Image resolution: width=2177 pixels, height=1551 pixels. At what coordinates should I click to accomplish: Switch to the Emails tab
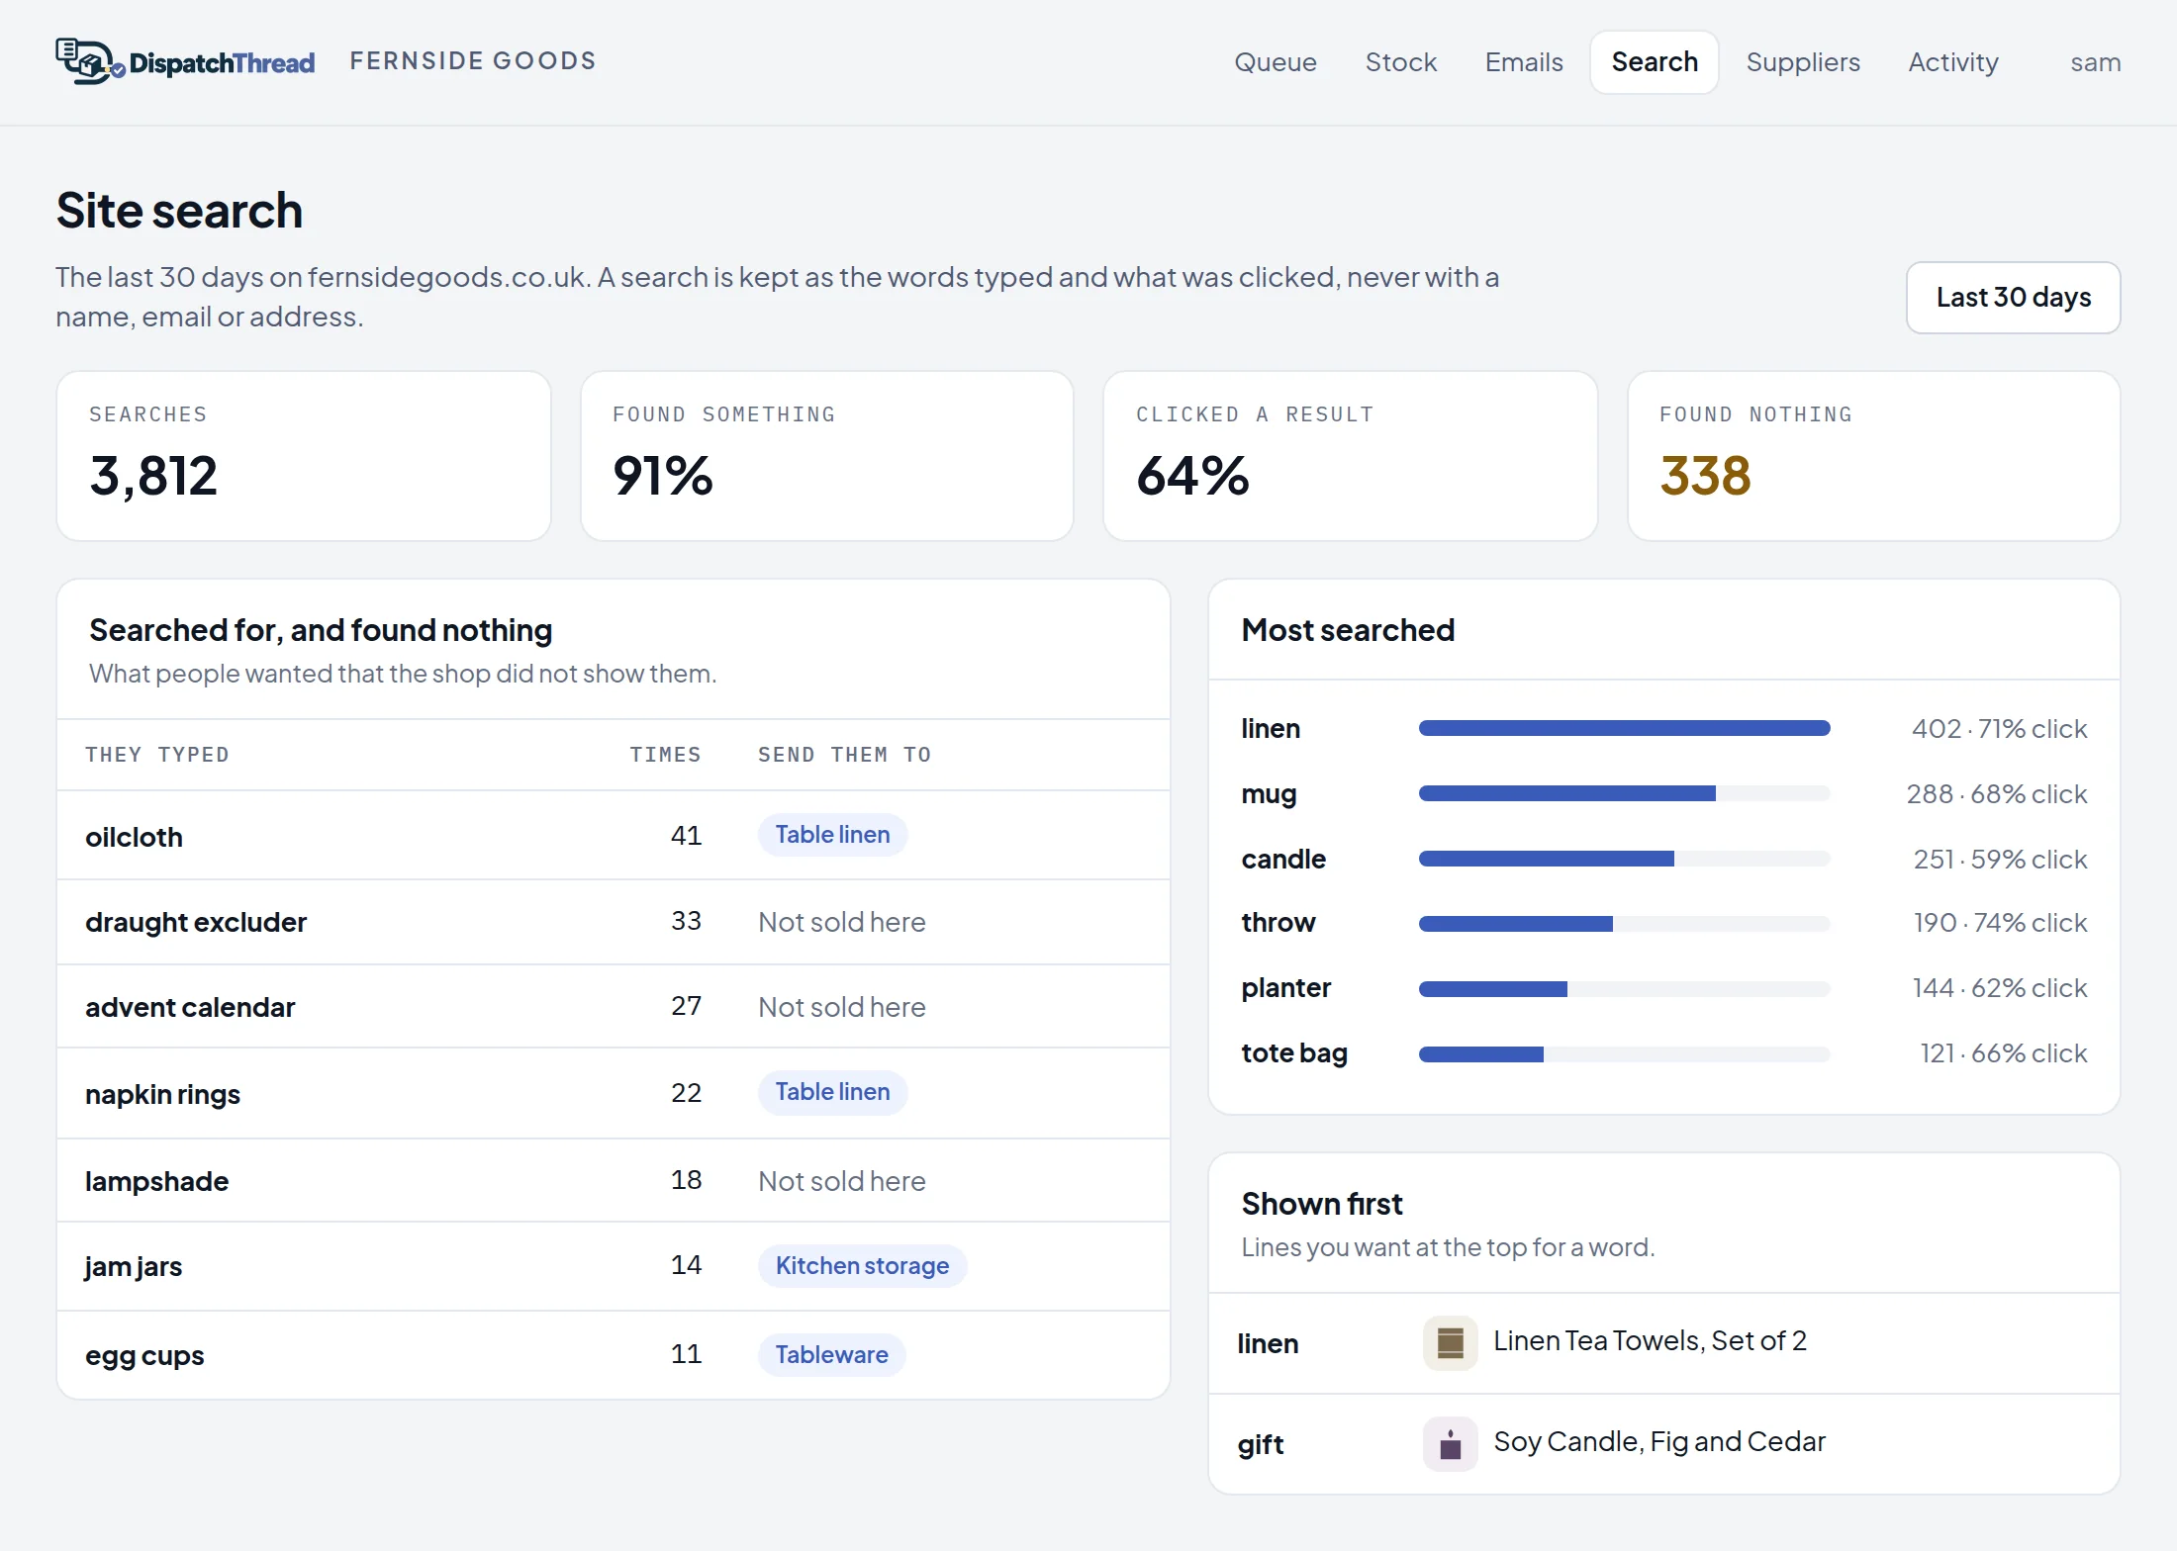point(1523,62)
